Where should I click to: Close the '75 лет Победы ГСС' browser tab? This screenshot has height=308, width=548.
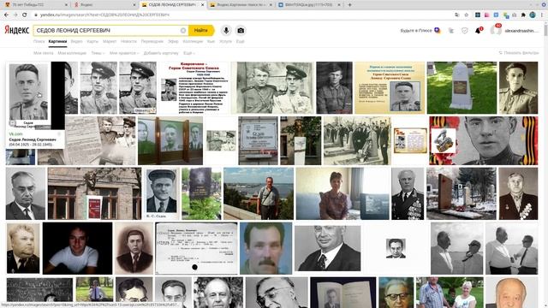[x=67, y=5]
